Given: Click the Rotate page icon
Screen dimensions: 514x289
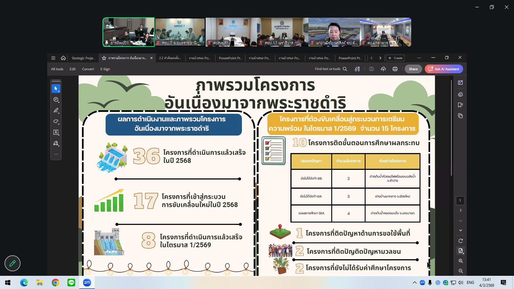Looking at the screenshot, I should pyautogui.click(x=460, y=241).
